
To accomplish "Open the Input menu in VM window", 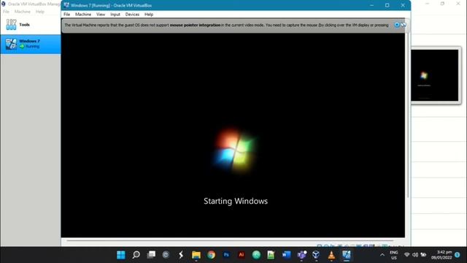I will coord(115,15).
